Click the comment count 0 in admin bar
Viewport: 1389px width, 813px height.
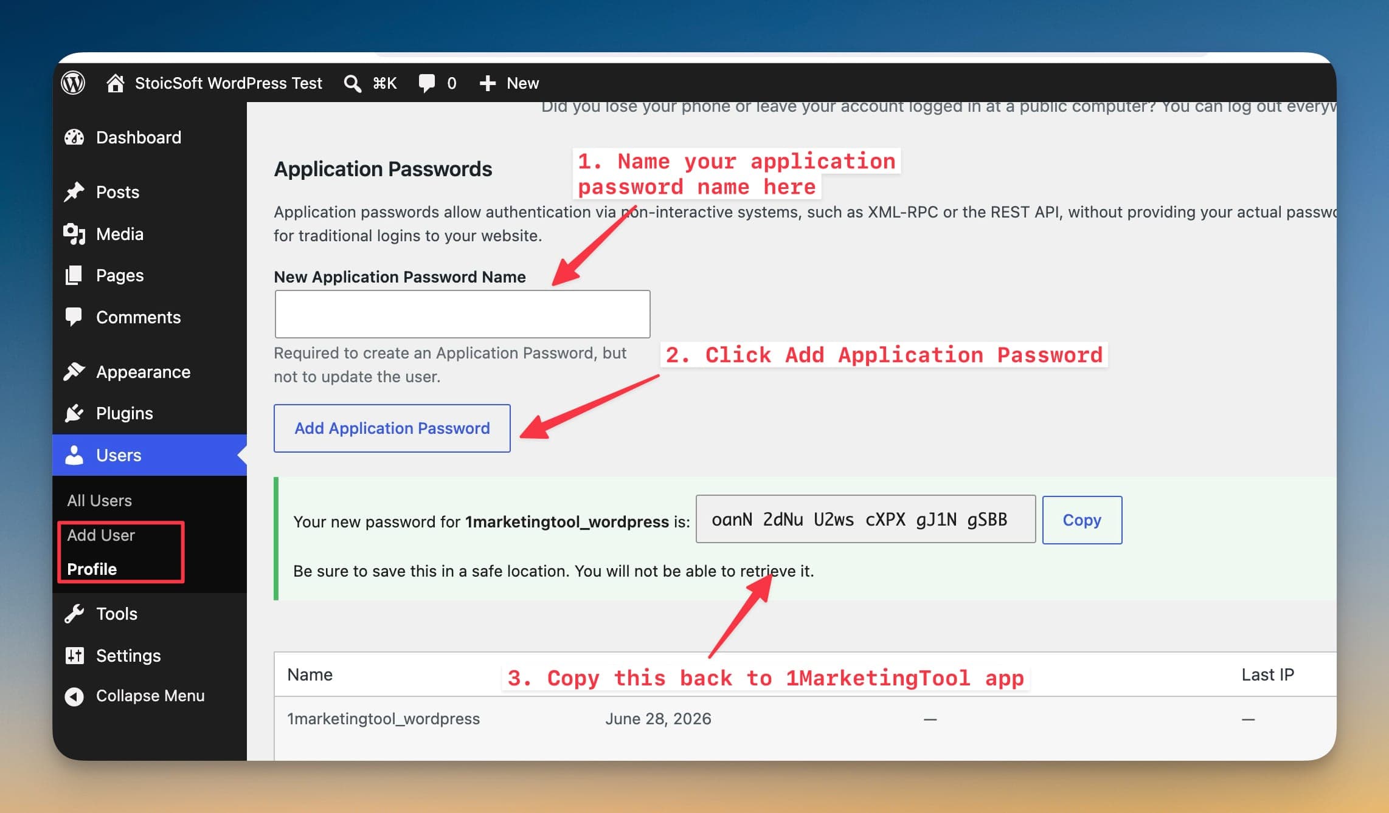tap(451, 83)
